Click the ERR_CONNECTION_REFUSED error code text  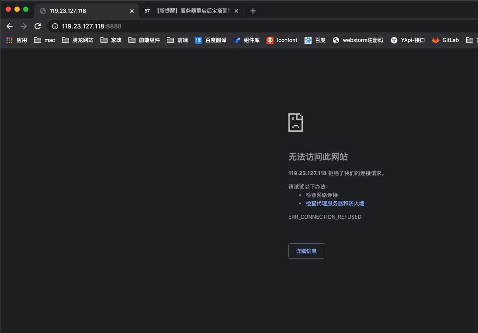(x=325, y=217)
